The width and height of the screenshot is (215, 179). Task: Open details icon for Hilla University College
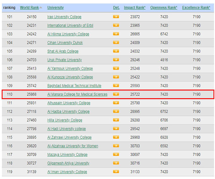(116, 120)
